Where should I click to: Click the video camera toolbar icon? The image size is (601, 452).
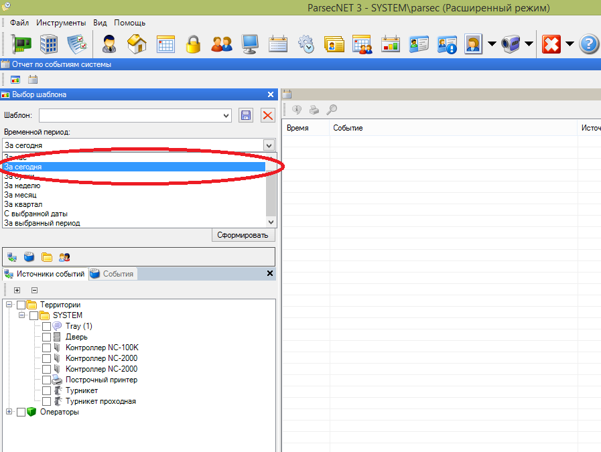pyautogui.click(x=511, y=44)
